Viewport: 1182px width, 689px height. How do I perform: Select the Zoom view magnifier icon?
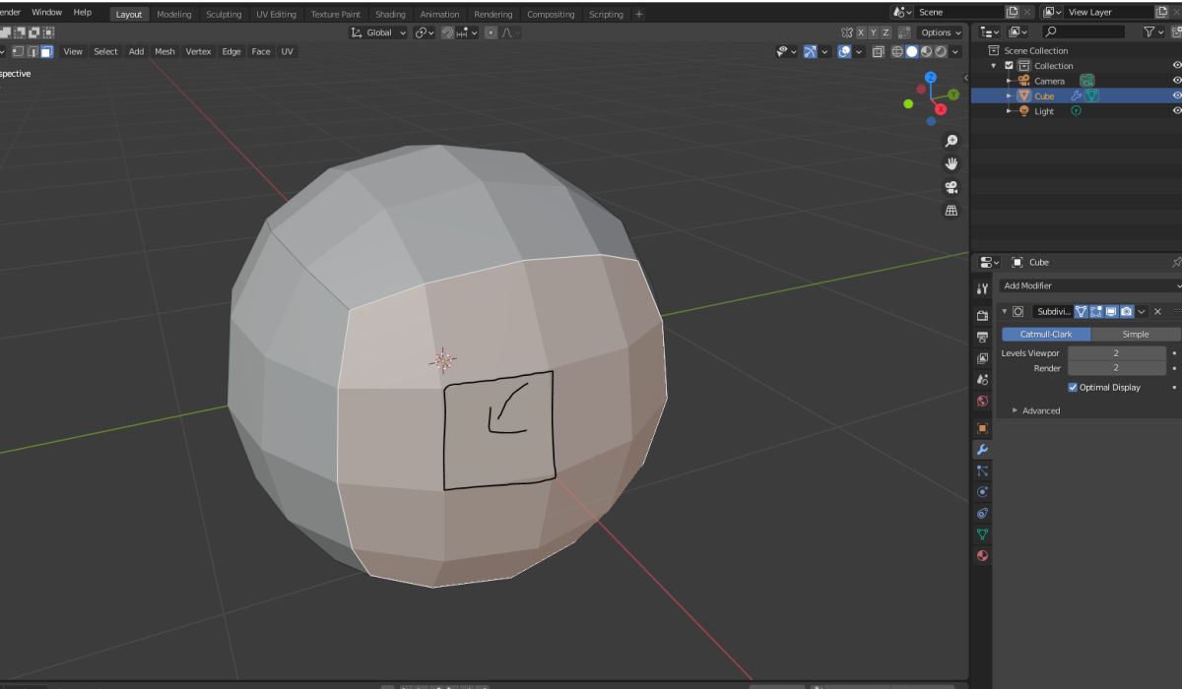tap(951, 142)
